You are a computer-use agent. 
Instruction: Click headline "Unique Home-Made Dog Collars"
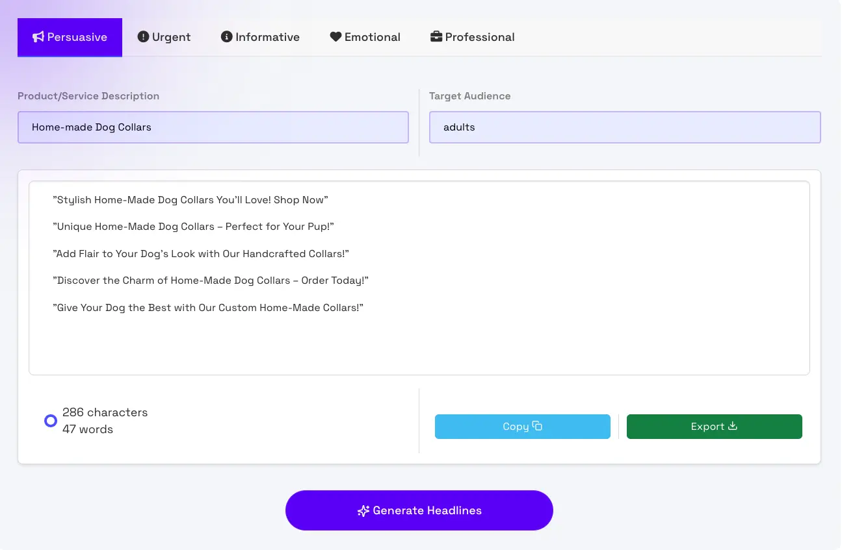[x=193, y=227]
